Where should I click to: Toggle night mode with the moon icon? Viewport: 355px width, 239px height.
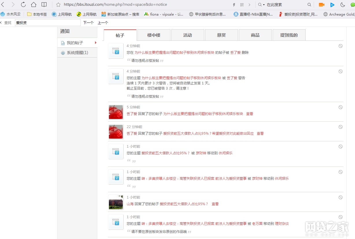coord(343,5)
